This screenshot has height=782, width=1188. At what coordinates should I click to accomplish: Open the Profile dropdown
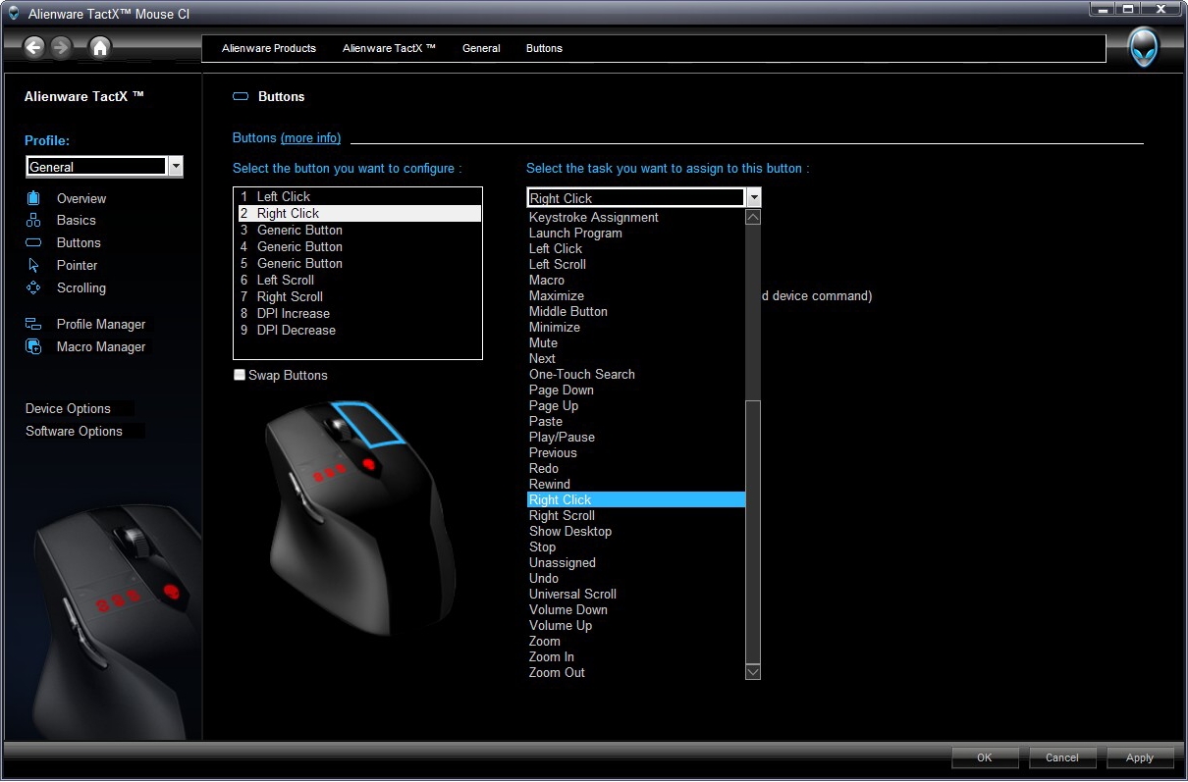coord(175,166)
